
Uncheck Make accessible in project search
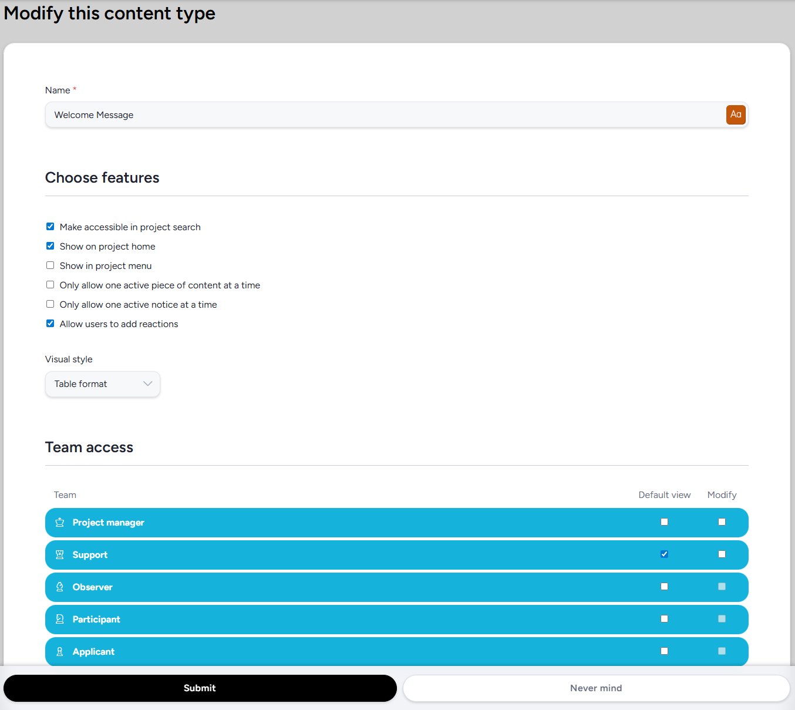(x=50, y=227)
